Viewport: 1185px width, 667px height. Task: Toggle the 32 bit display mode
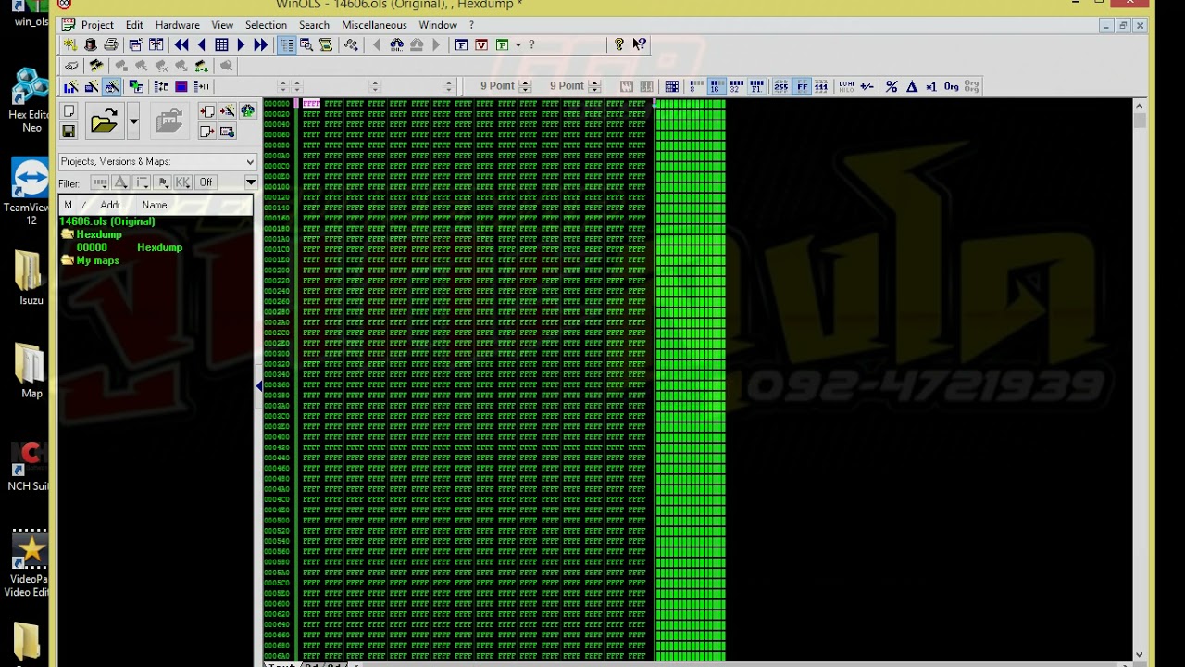click(736, 86)
